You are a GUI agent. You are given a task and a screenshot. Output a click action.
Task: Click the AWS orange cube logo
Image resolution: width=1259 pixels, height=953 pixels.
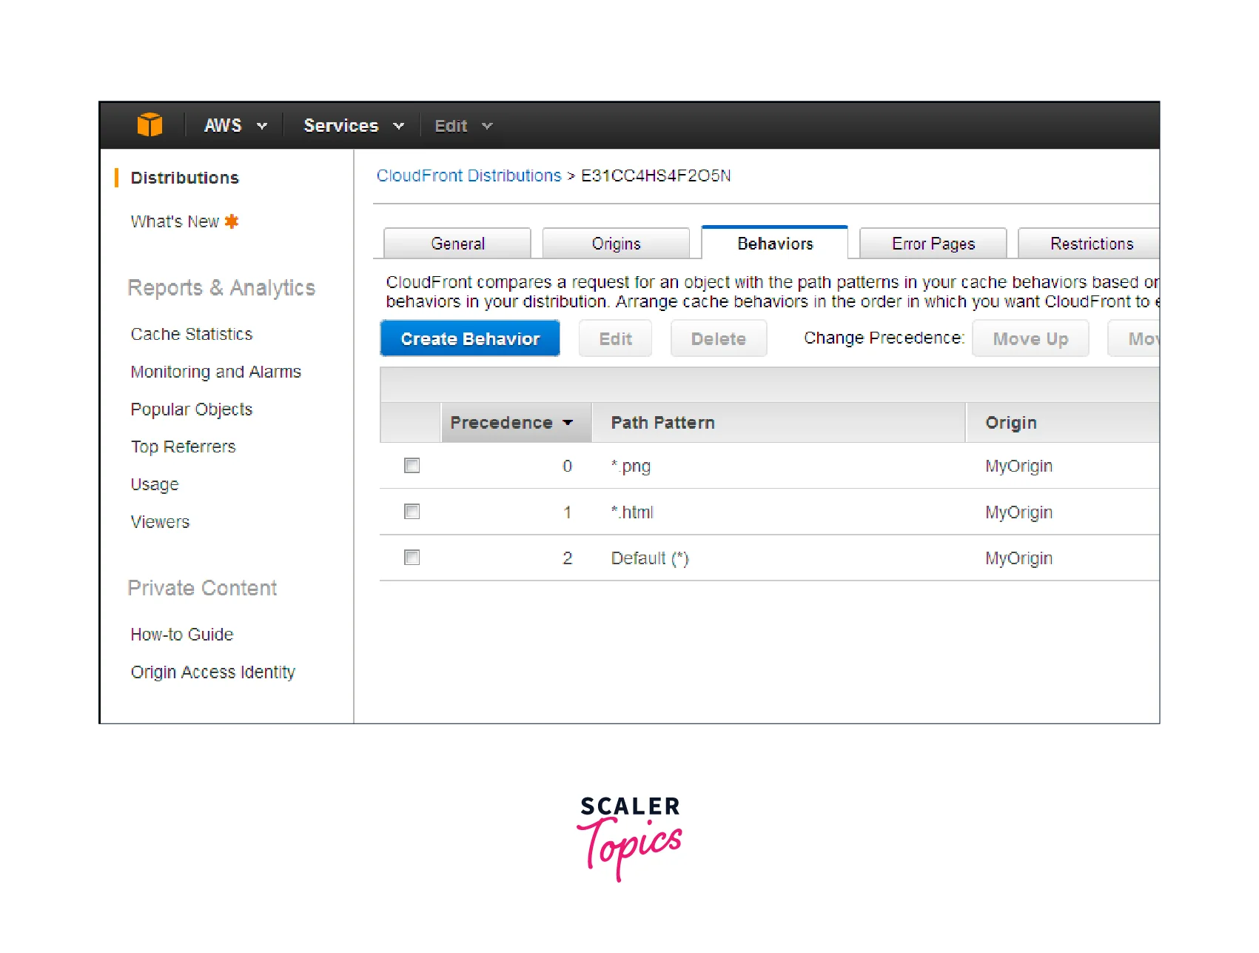[x=150, y=125]
